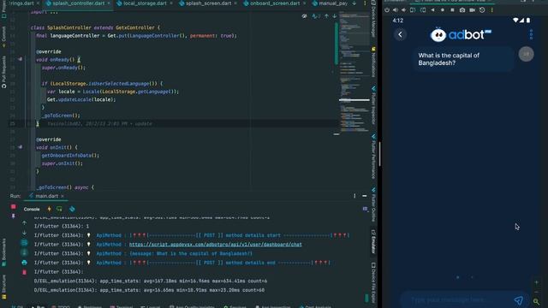The image size is (548, 308).
Task: Jump up the stack trace with the up arrow
Action: pyautogui.click(x=24, y=222)
